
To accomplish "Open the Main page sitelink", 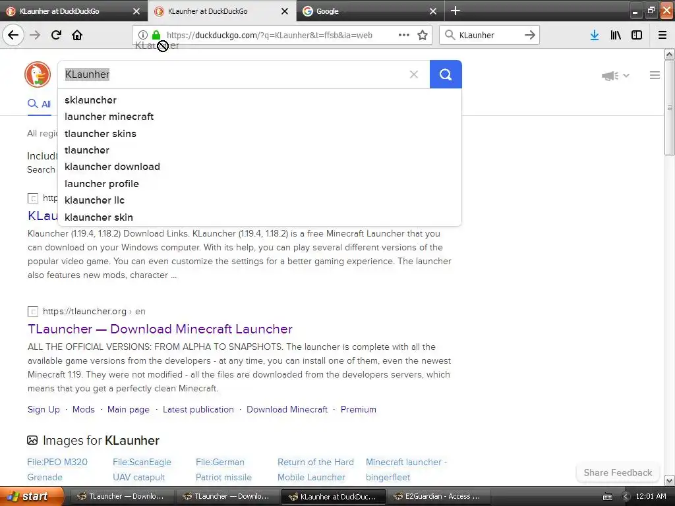I will point(129,409).
